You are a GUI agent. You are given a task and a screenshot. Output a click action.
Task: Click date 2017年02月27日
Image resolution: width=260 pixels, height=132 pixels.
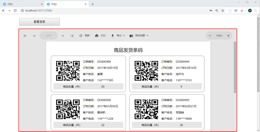pyautogui.click(x=186, y=106)
